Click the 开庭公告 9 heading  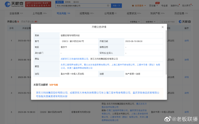pos(13,21)
